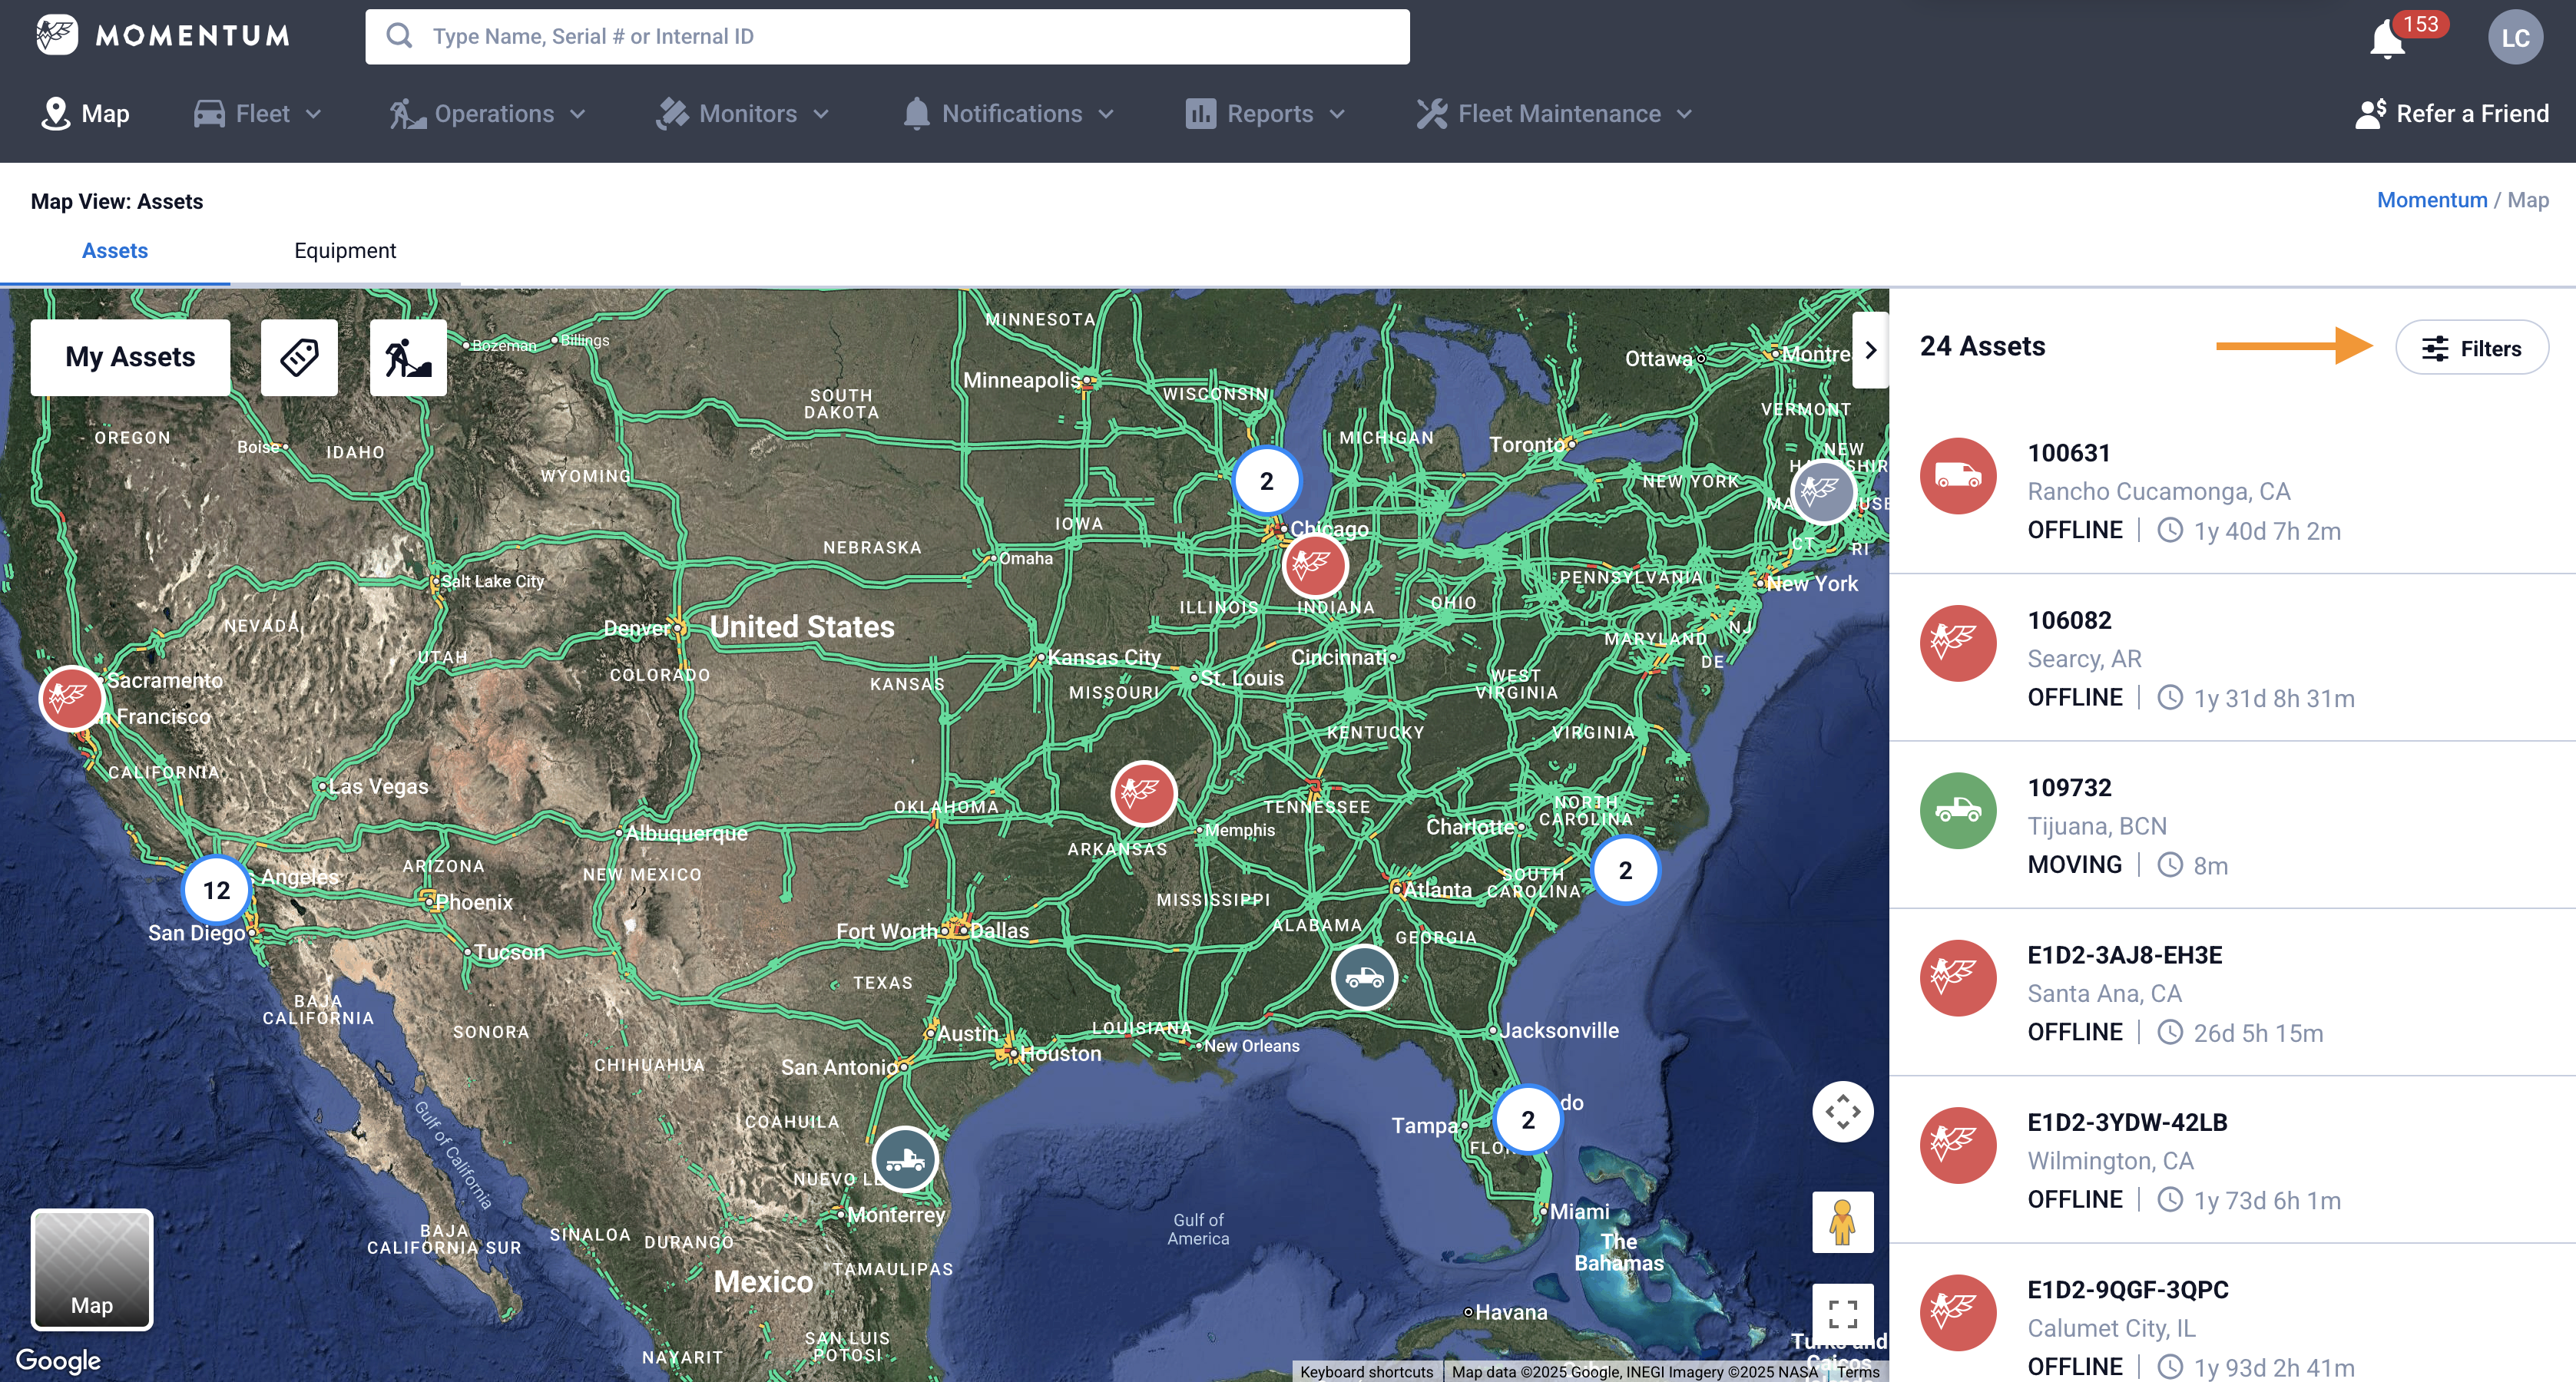Click the red asset marker in Arkansas
This screenshot has width=2576, height=1382.
tap(1143, 793)
